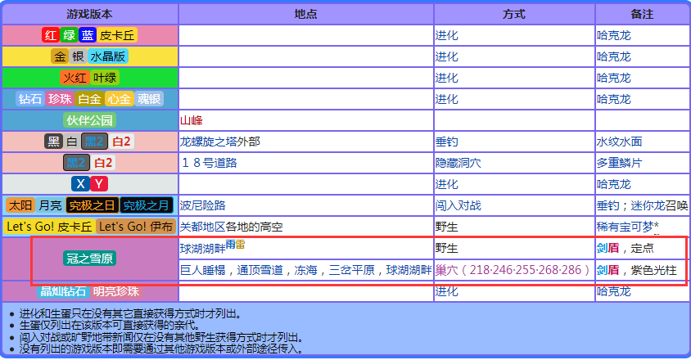This screenshot has width=691, height=360.
Task: Click 剑 in the 定点 row
Action: click(x=603, y=248)
